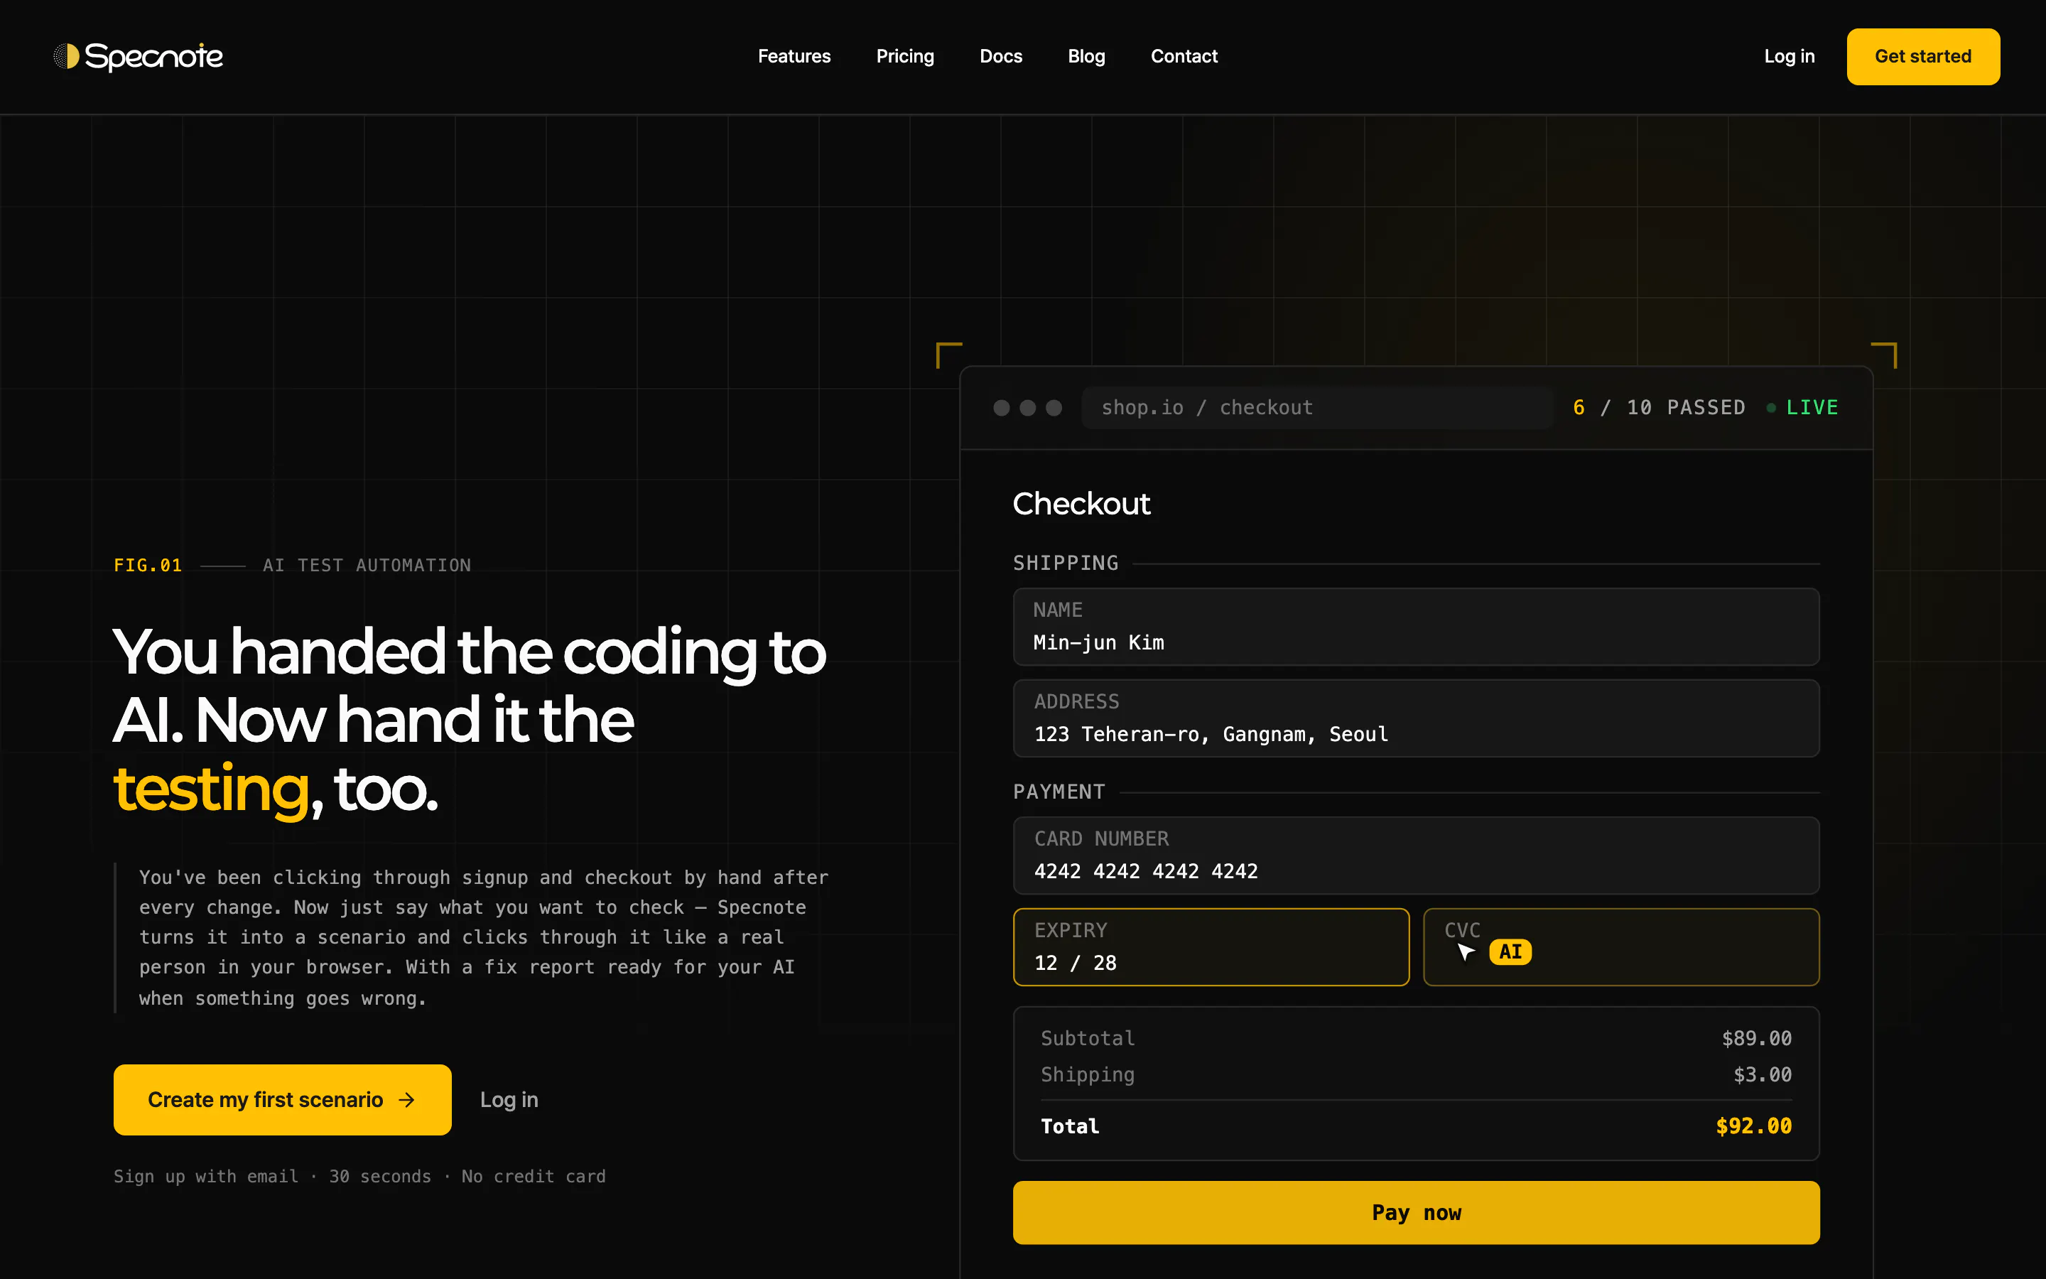Click the arrow icon in Create my first scenario

click(x=406, y=1100)
